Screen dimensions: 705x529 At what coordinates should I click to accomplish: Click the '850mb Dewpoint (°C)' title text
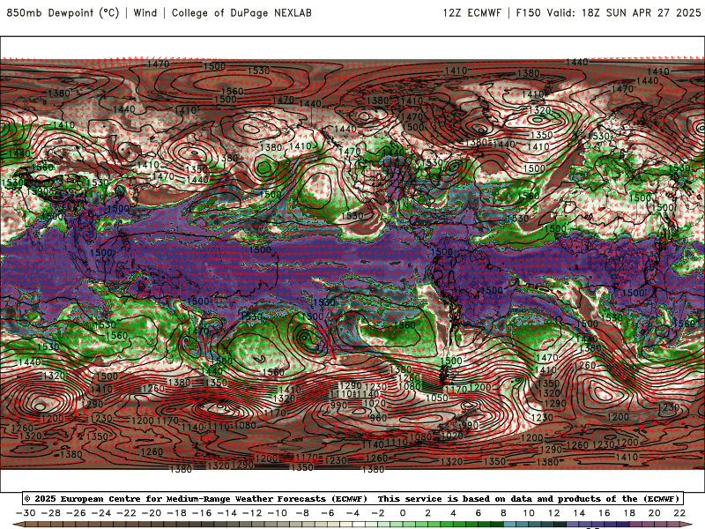click(63, 12)
